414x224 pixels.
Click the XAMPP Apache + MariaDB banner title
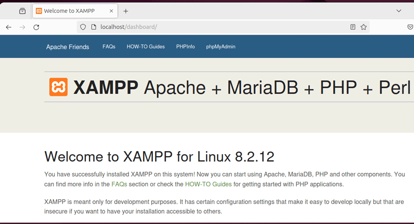coord(242,87)
